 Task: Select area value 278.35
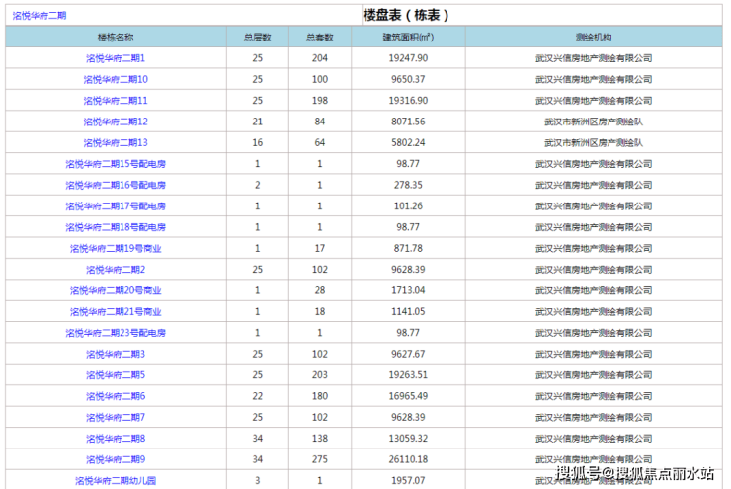click(x=408, y=185)
